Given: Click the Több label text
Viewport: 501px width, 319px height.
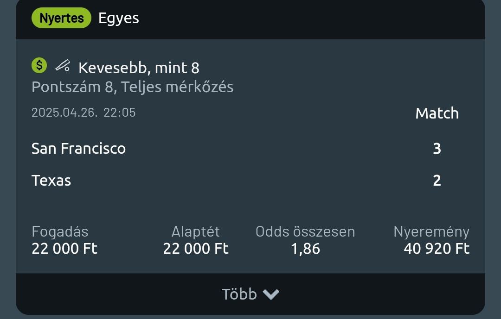Looking at the screenshot, I should click(239, 294).
